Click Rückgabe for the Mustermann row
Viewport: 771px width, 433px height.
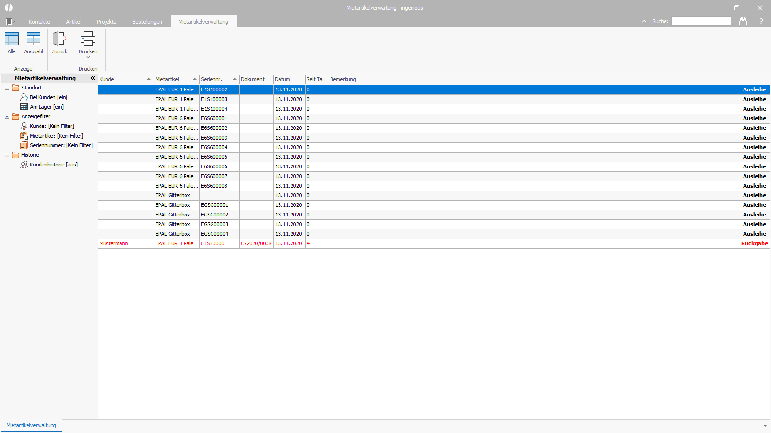pos(754,243)
